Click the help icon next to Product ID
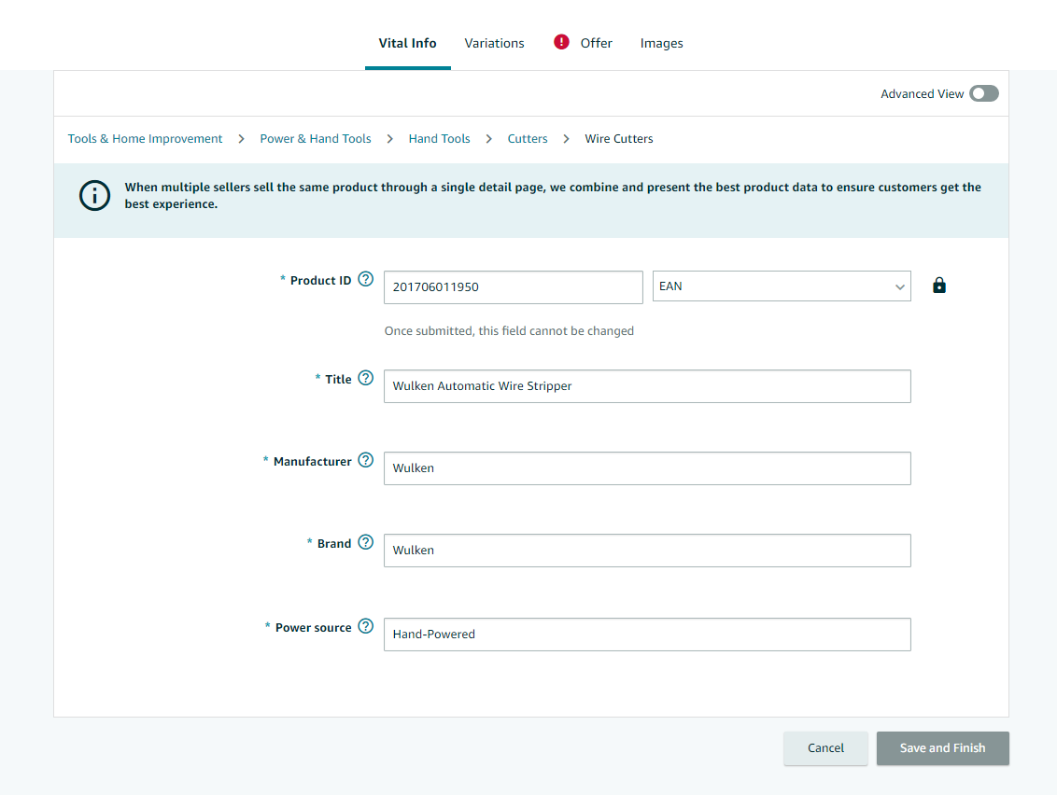Image resolution: width=1057 pixels, height=795 pixels. pos(366,279)
